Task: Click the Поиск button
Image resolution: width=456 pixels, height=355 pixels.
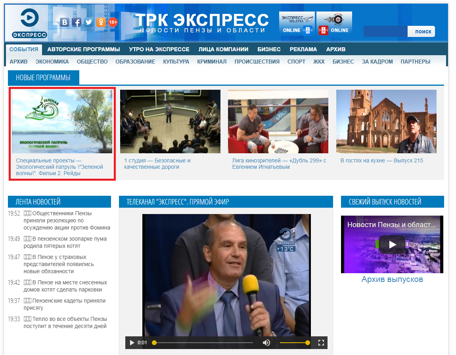Action: click(x=423, y=31)
